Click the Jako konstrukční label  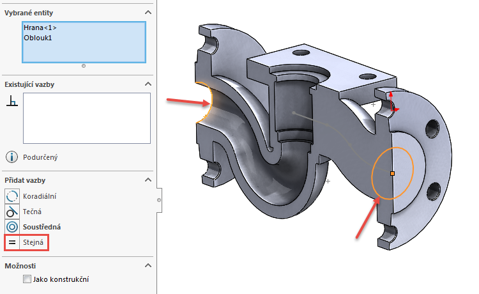coord(61,279)
